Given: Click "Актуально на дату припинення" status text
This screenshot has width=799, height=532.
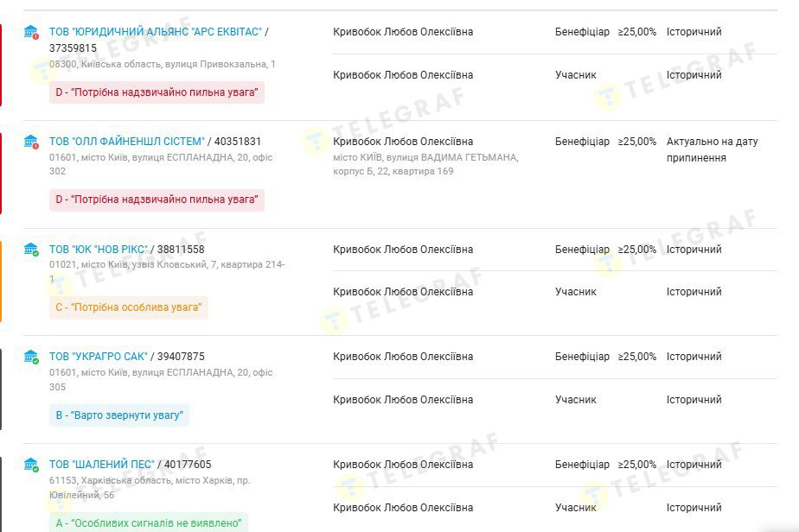Looking at the screenshot, I should (712, 149).
